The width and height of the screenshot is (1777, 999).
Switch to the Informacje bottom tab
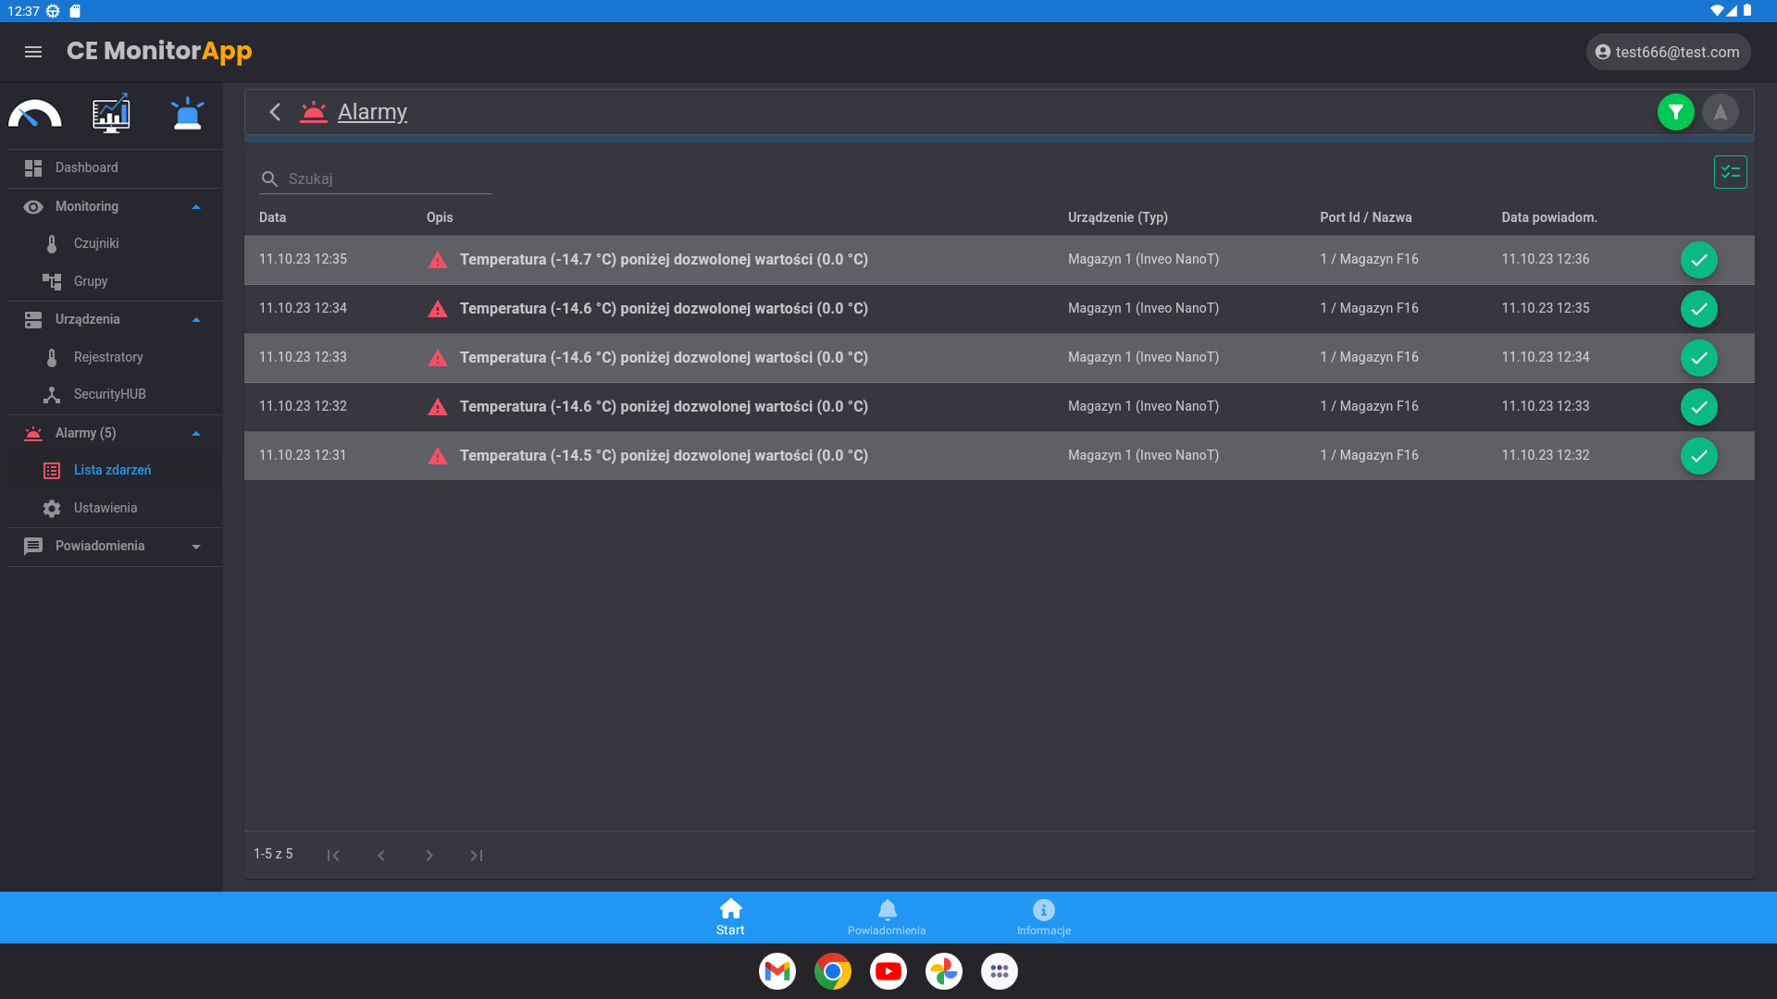[1043, 918]
